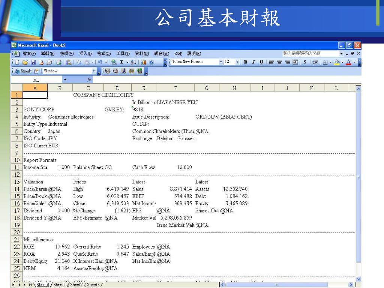Switch to the Sheet3 tab
Image resolution: width=384 pixels, height=288 pixels.
tap(93, 285)
